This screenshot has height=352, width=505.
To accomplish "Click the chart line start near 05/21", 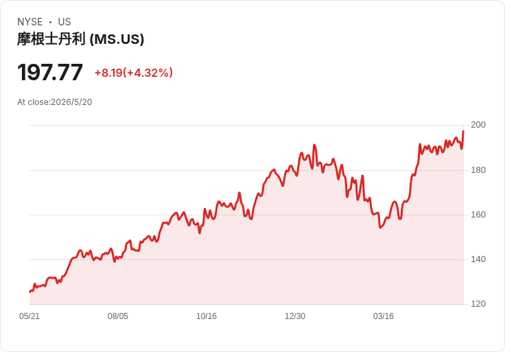I will (30, 292).
